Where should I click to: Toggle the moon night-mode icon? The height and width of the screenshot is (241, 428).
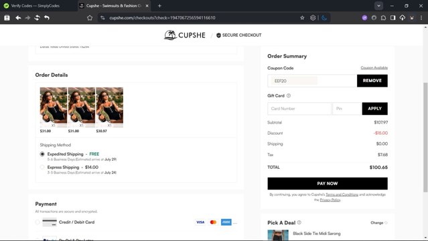[x=324, y=17]
